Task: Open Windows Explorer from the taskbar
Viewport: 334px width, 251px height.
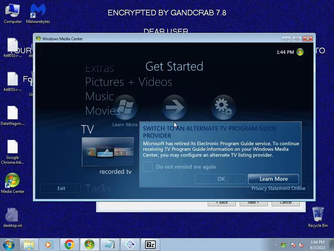Action: coord(29,244)
